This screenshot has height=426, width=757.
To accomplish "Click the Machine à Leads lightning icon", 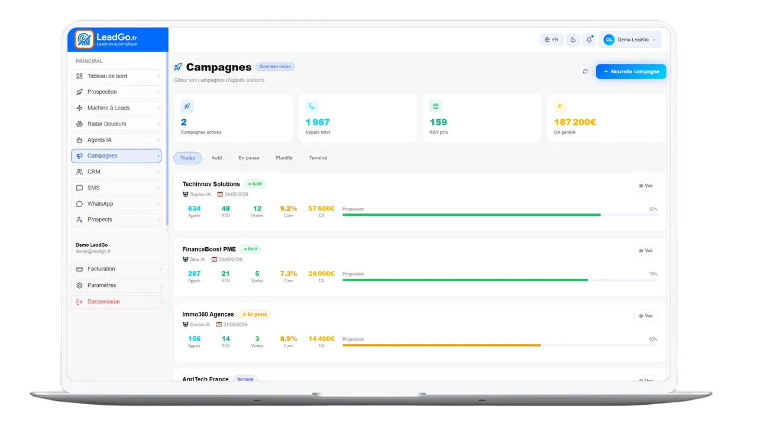I will pos(80,108).
